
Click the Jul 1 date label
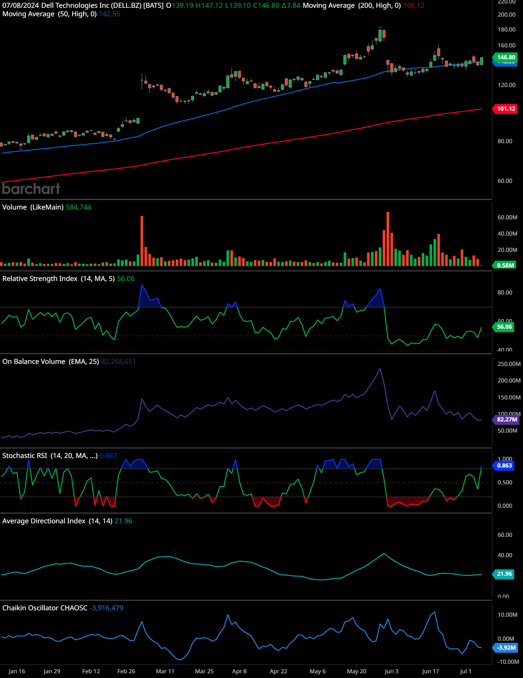tap(465, 671)
